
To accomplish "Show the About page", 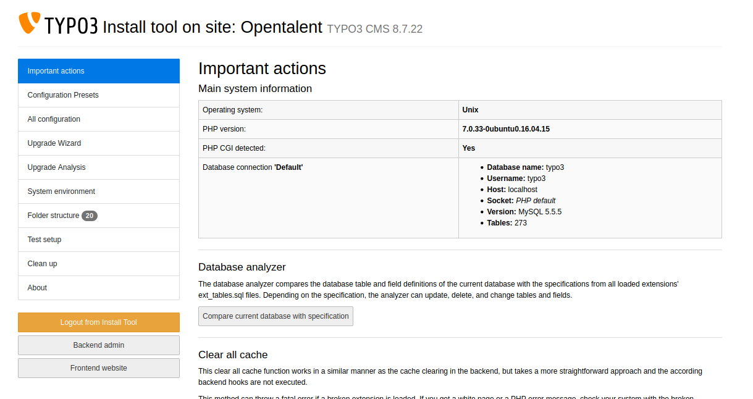I will (99, 288).
